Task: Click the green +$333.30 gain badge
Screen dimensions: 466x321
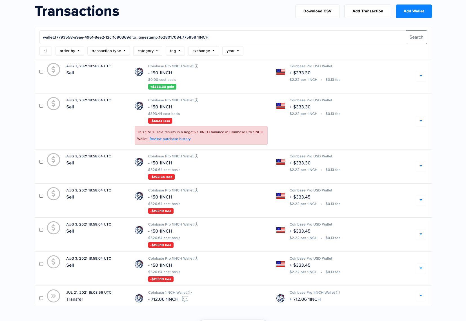Action: coord(162,87)
